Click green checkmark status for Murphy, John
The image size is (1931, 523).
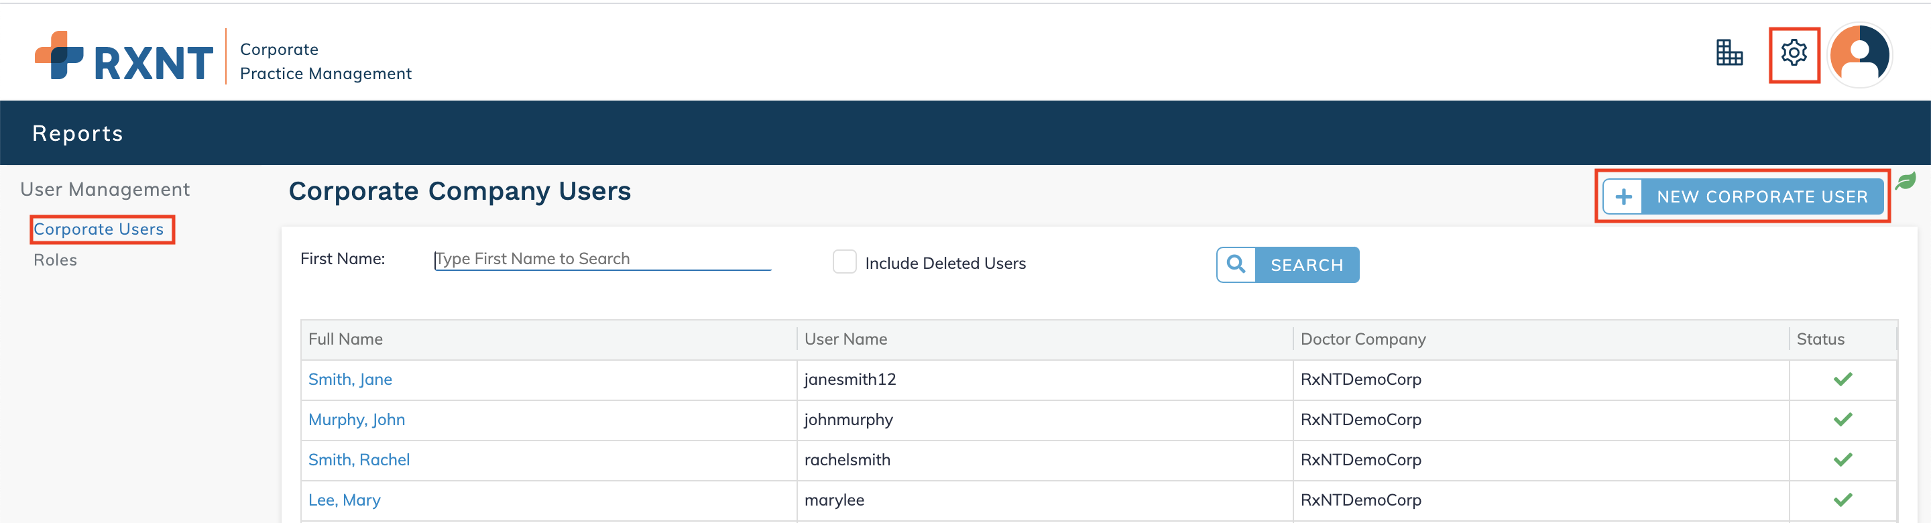point(1842,420)
